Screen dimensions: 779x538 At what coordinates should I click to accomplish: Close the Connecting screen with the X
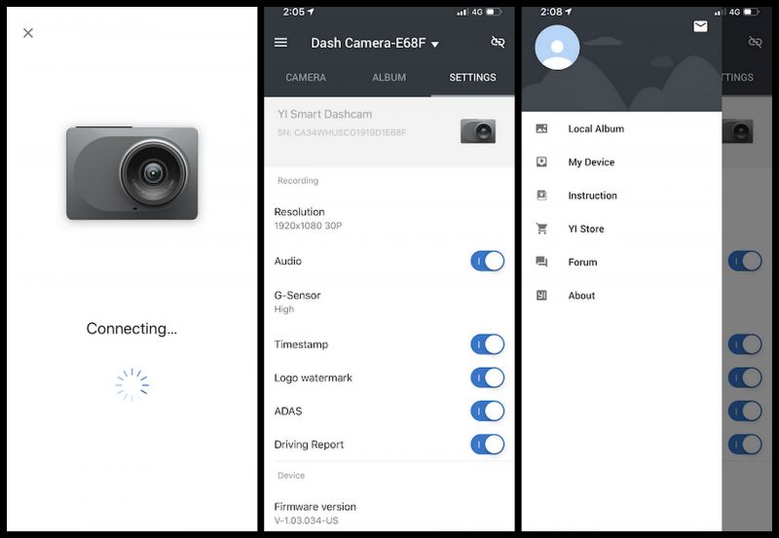(x=28, y=33)
